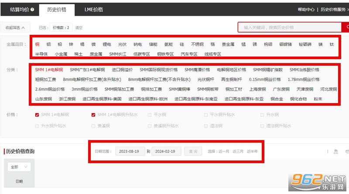Select metal category 铝
The height and width of the screenshot is (194, 349).
48,44
